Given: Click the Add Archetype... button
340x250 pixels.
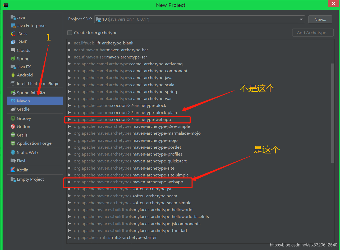Looking at the screenshot, I should (x=313, y=33).
